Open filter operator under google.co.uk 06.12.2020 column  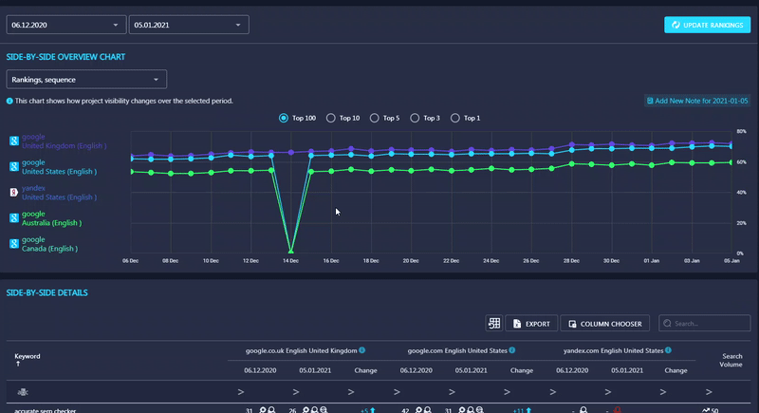[241, 392]
